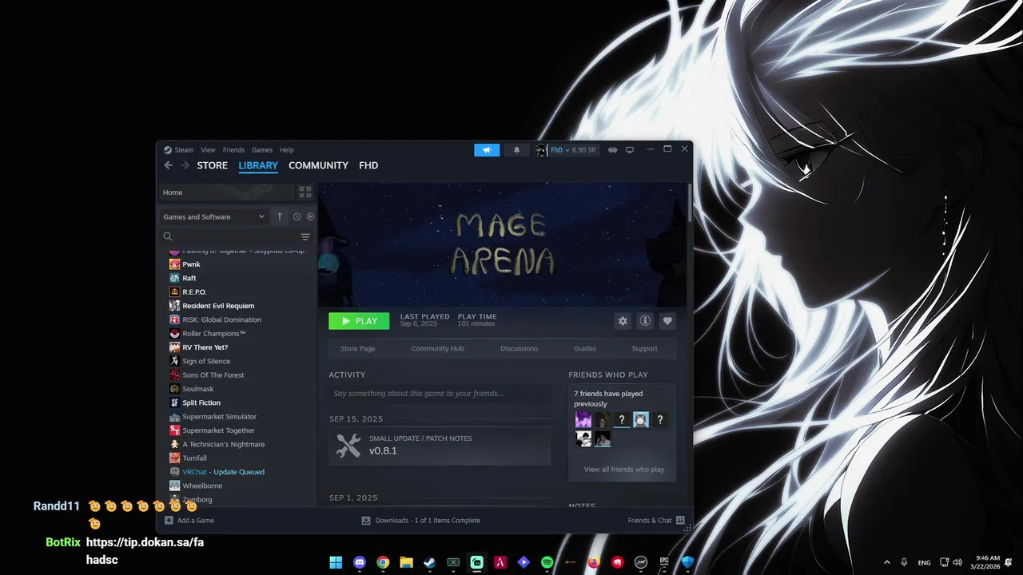Toggle recent activity clock filter
This screenshot has height=575, width=1023.
click(x=297, y=216)
